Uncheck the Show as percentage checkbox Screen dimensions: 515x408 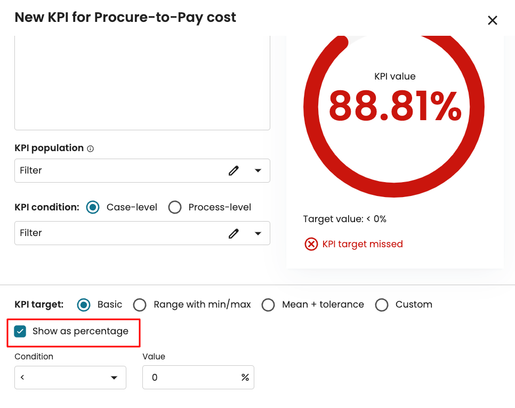coord(20,332)
